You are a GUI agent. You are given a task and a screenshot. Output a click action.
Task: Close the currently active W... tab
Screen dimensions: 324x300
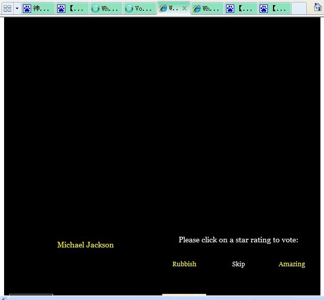[184, 8]
